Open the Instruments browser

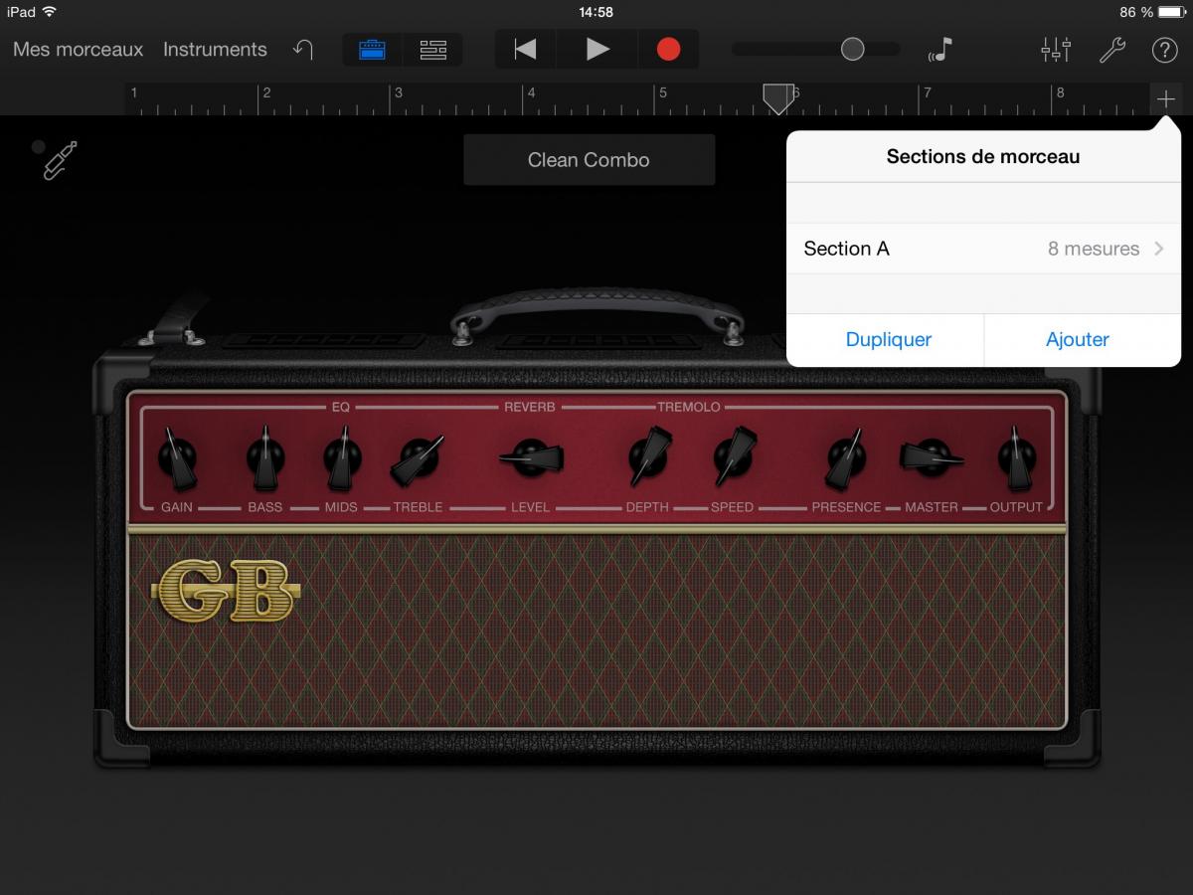click(215, 49)
